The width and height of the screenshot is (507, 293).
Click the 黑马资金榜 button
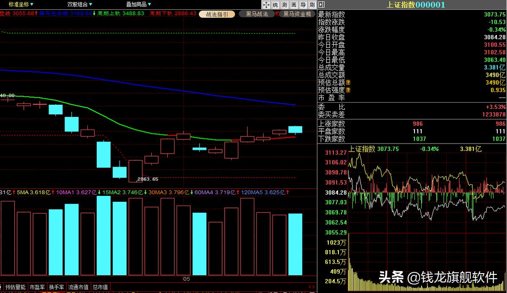297,14
